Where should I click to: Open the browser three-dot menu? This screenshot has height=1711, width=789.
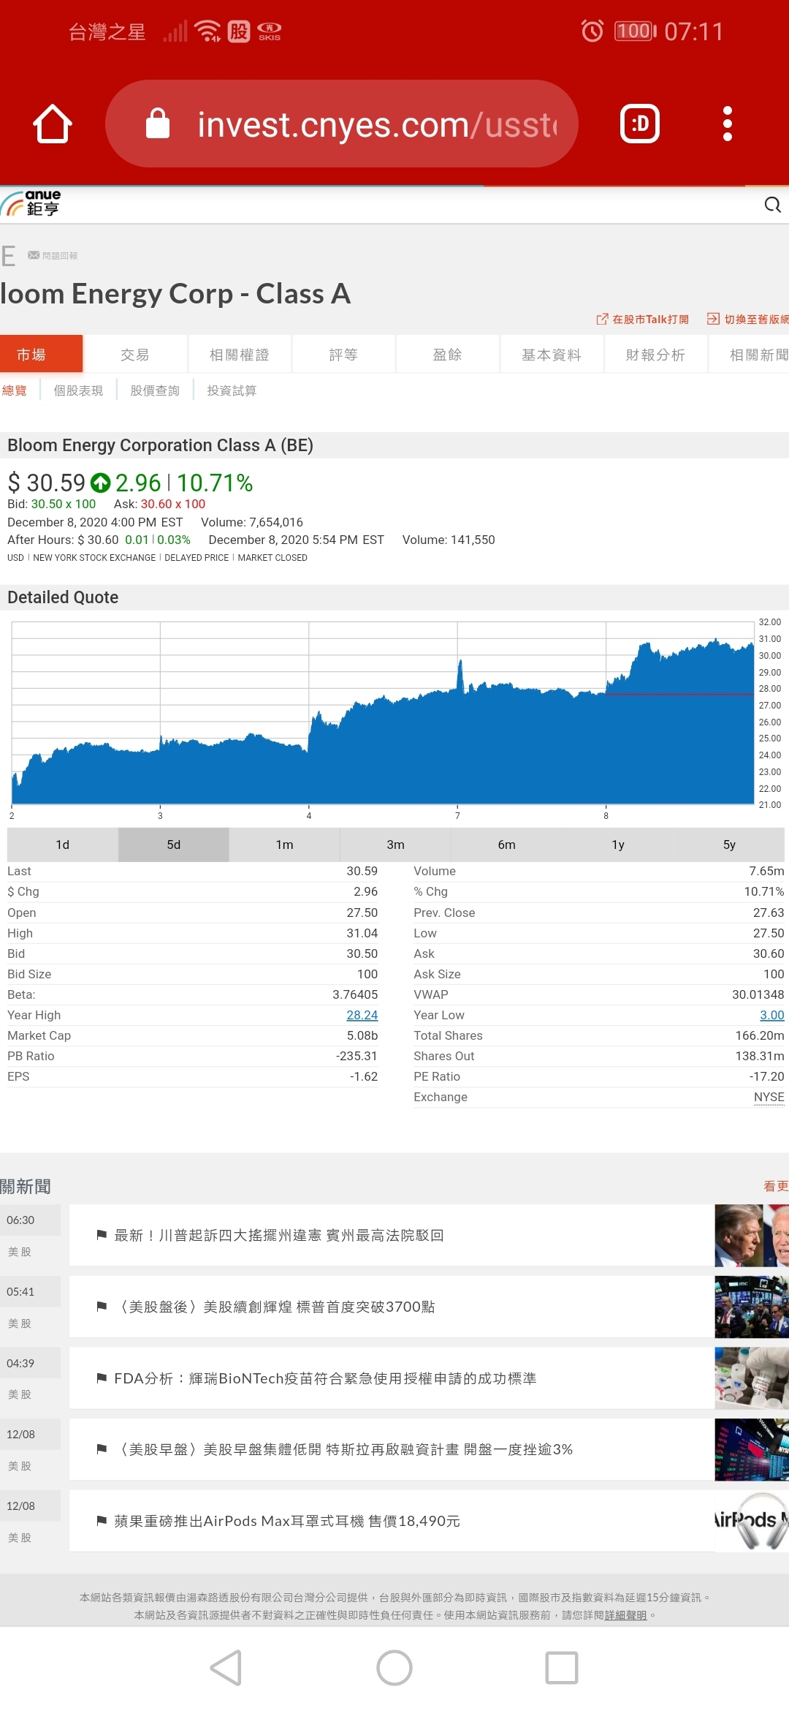[727, 124]
